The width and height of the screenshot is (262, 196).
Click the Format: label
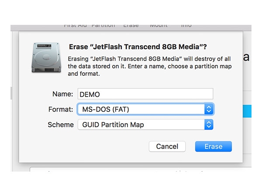(61, 109)
